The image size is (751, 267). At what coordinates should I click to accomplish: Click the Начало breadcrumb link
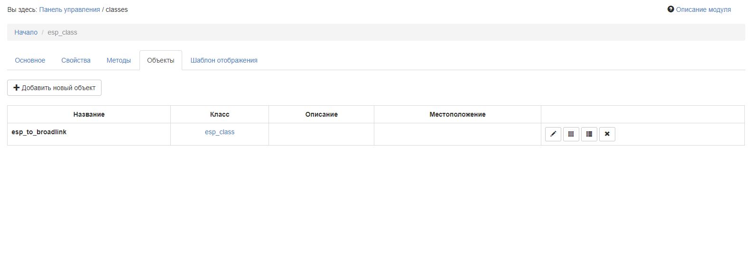click(x=26, y=32)
